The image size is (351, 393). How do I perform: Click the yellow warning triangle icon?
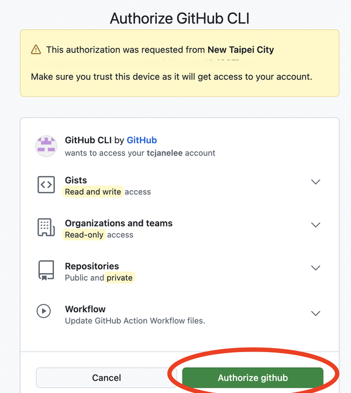[36, 50]
